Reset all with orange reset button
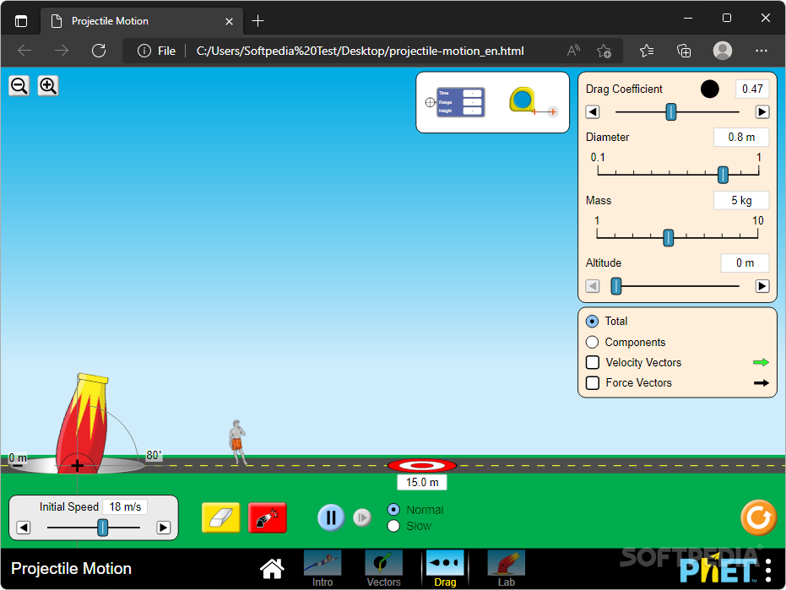 [x=758, y=517]
